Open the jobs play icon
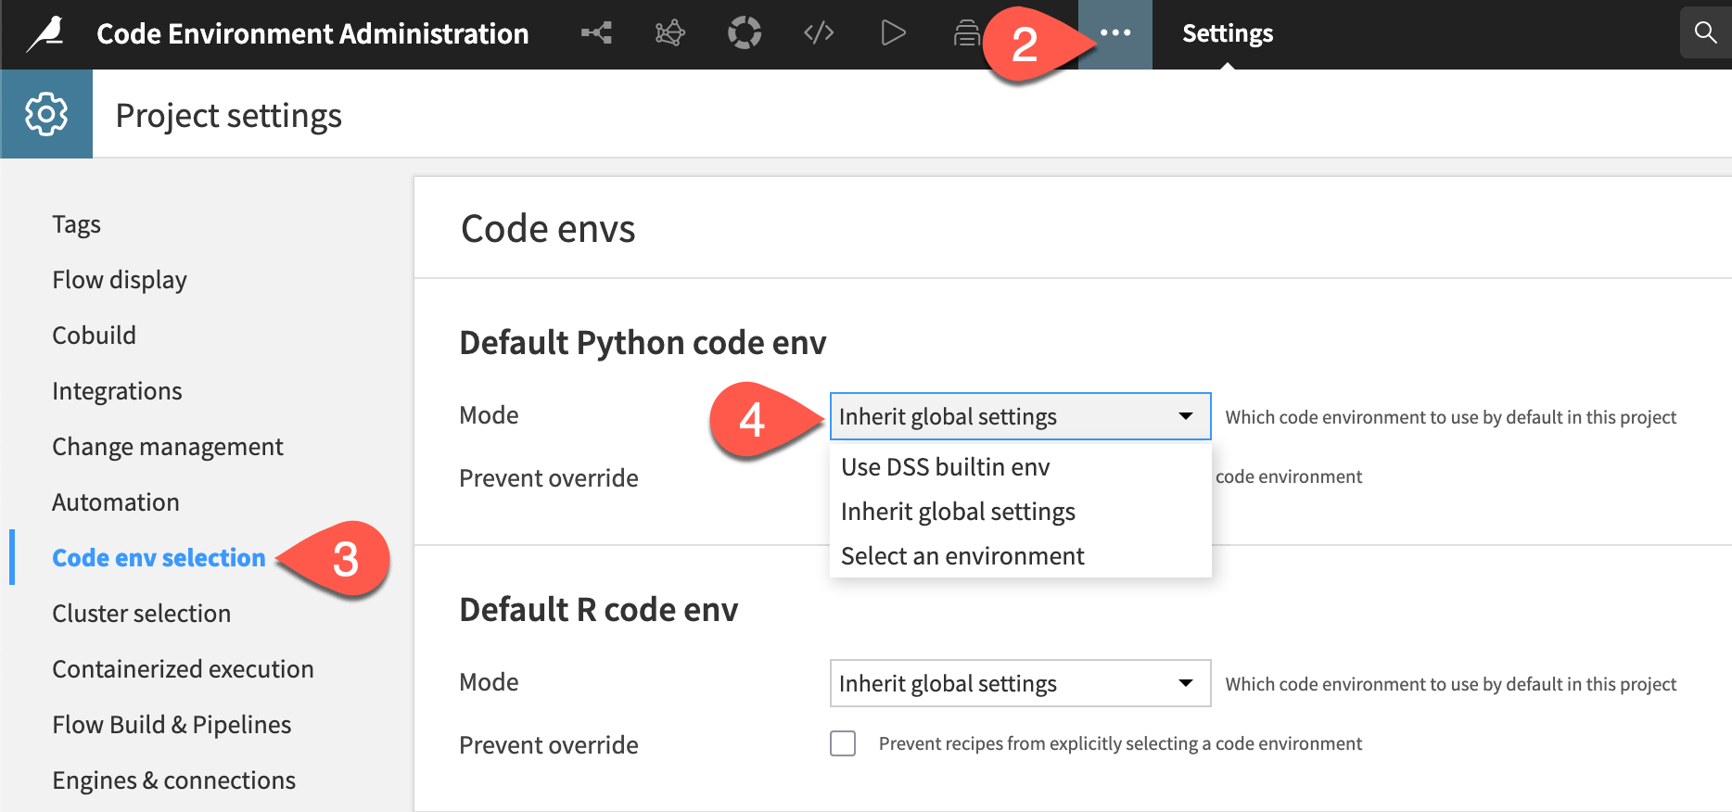 point(893,33)
